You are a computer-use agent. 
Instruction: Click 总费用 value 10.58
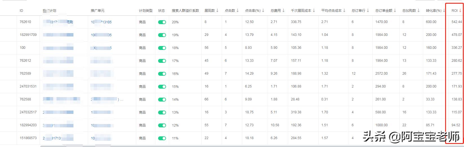[x=275, y=125]
